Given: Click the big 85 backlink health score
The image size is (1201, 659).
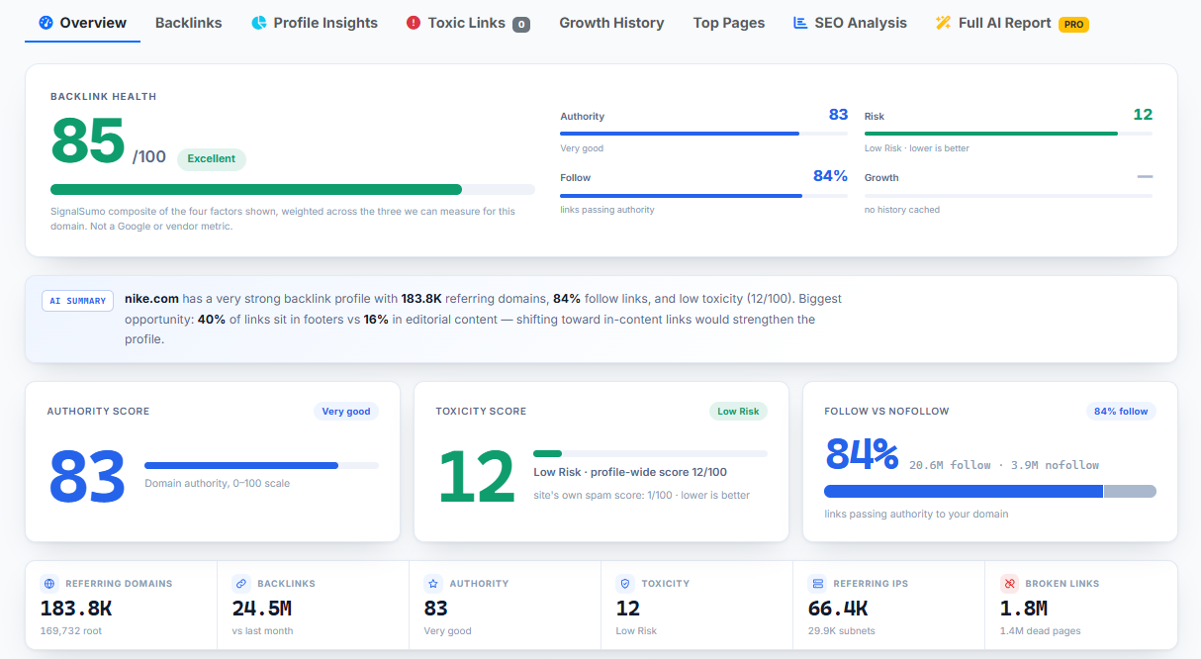Looking at the screenshot, I should pyautogui.click(x=88, y=141).
